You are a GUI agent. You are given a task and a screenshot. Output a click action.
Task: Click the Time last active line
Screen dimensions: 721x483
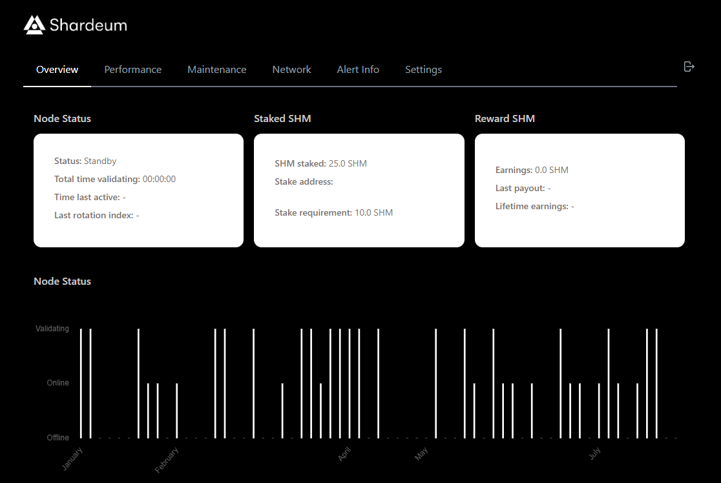click(x=90, y=197)
